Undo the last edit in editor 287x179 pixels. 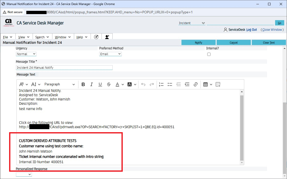tap(143, 84)
